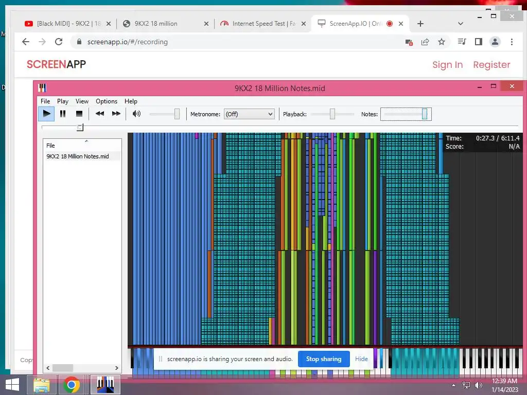The height and width of the screenshot is (395, 527).
Task: Click the Sign In link on ScreenApp
Action: coord(447,64)
